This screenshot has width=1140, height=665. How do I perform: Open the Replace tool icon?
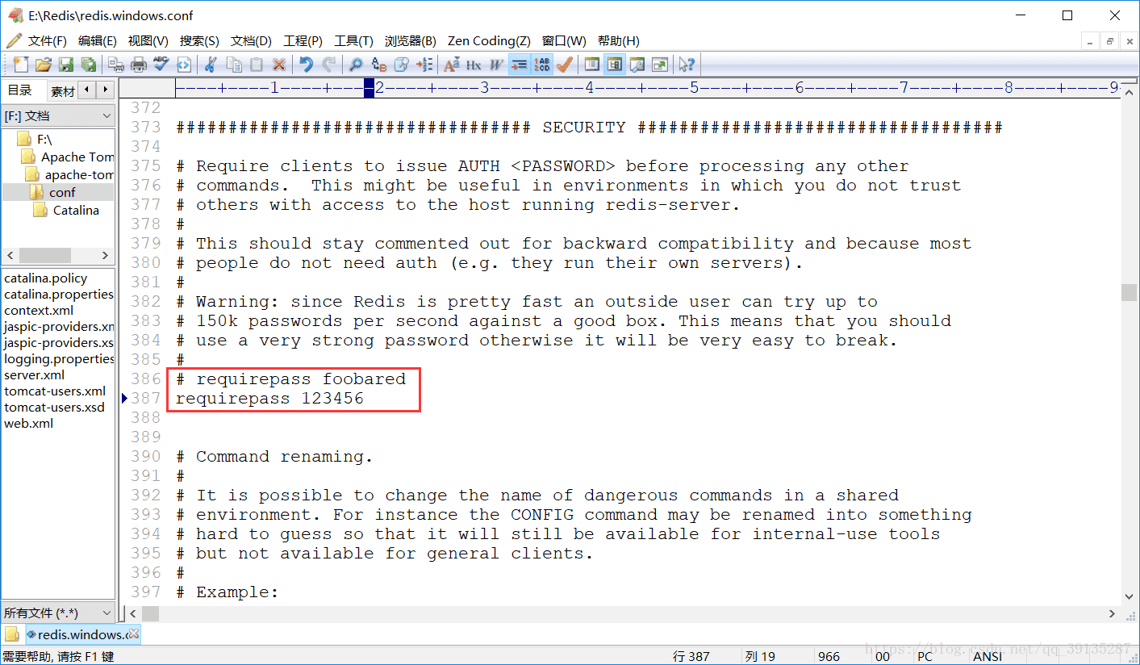(379, 65)
